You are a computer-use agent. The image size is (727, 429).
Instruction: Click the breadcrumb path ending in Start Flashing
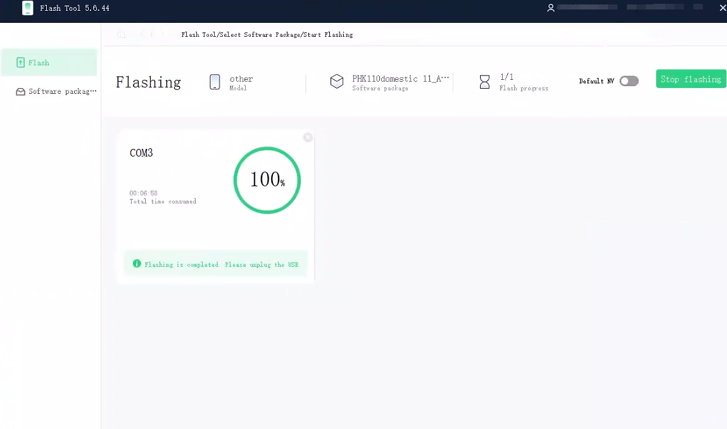(x=267, y=35)
